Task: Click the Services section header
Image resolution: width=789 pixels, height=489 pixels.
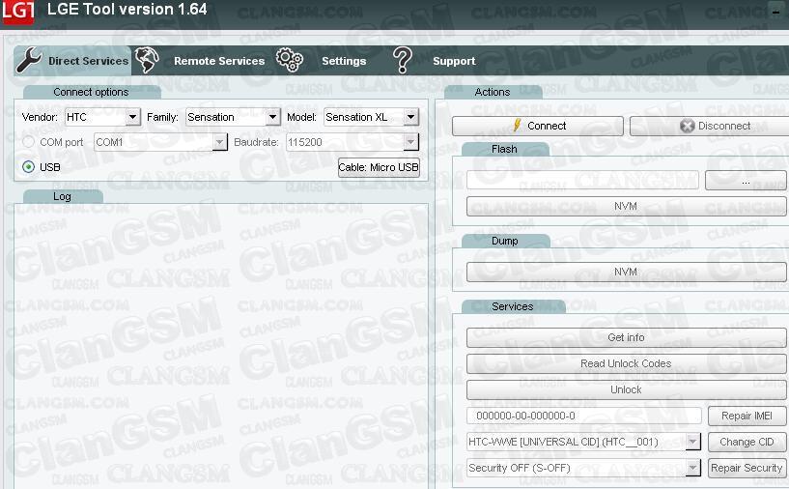Action: point(513,306)
